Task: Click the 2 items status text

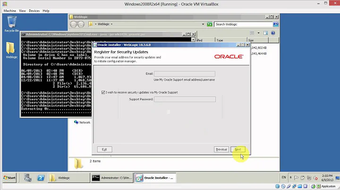Action: [95, 161]
